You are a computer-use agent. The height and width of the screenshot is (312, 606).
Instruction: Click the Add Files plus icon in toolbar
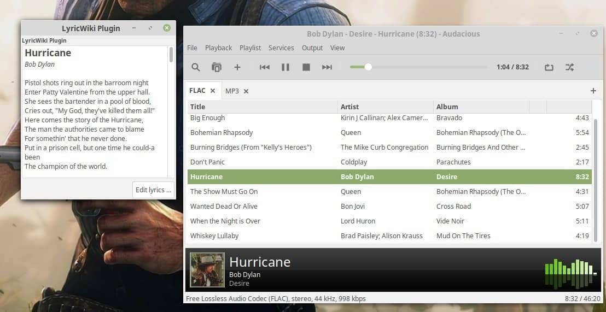[x=237, y=67]
